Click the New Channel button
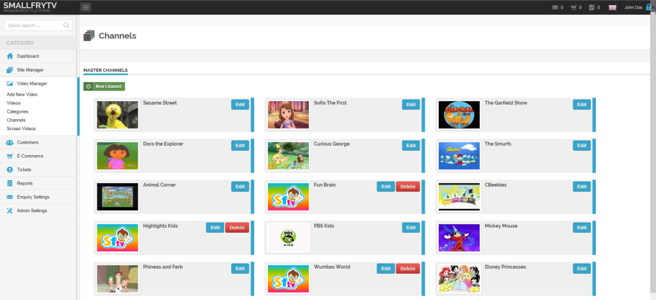The width and height of the screenshot is (656, 300). click(104, 86)
